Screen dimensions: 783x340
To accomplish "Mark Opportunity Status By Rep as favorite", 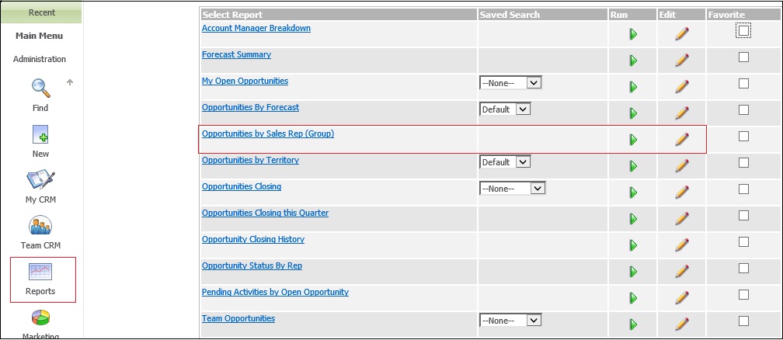I will point(743,269).
